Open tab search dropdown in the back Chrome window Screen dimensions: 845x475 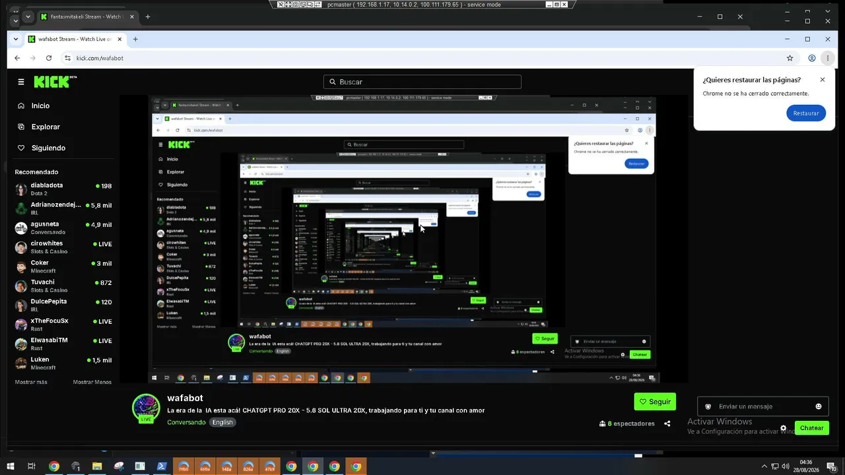pyautogui.click(x=27, y=16)
